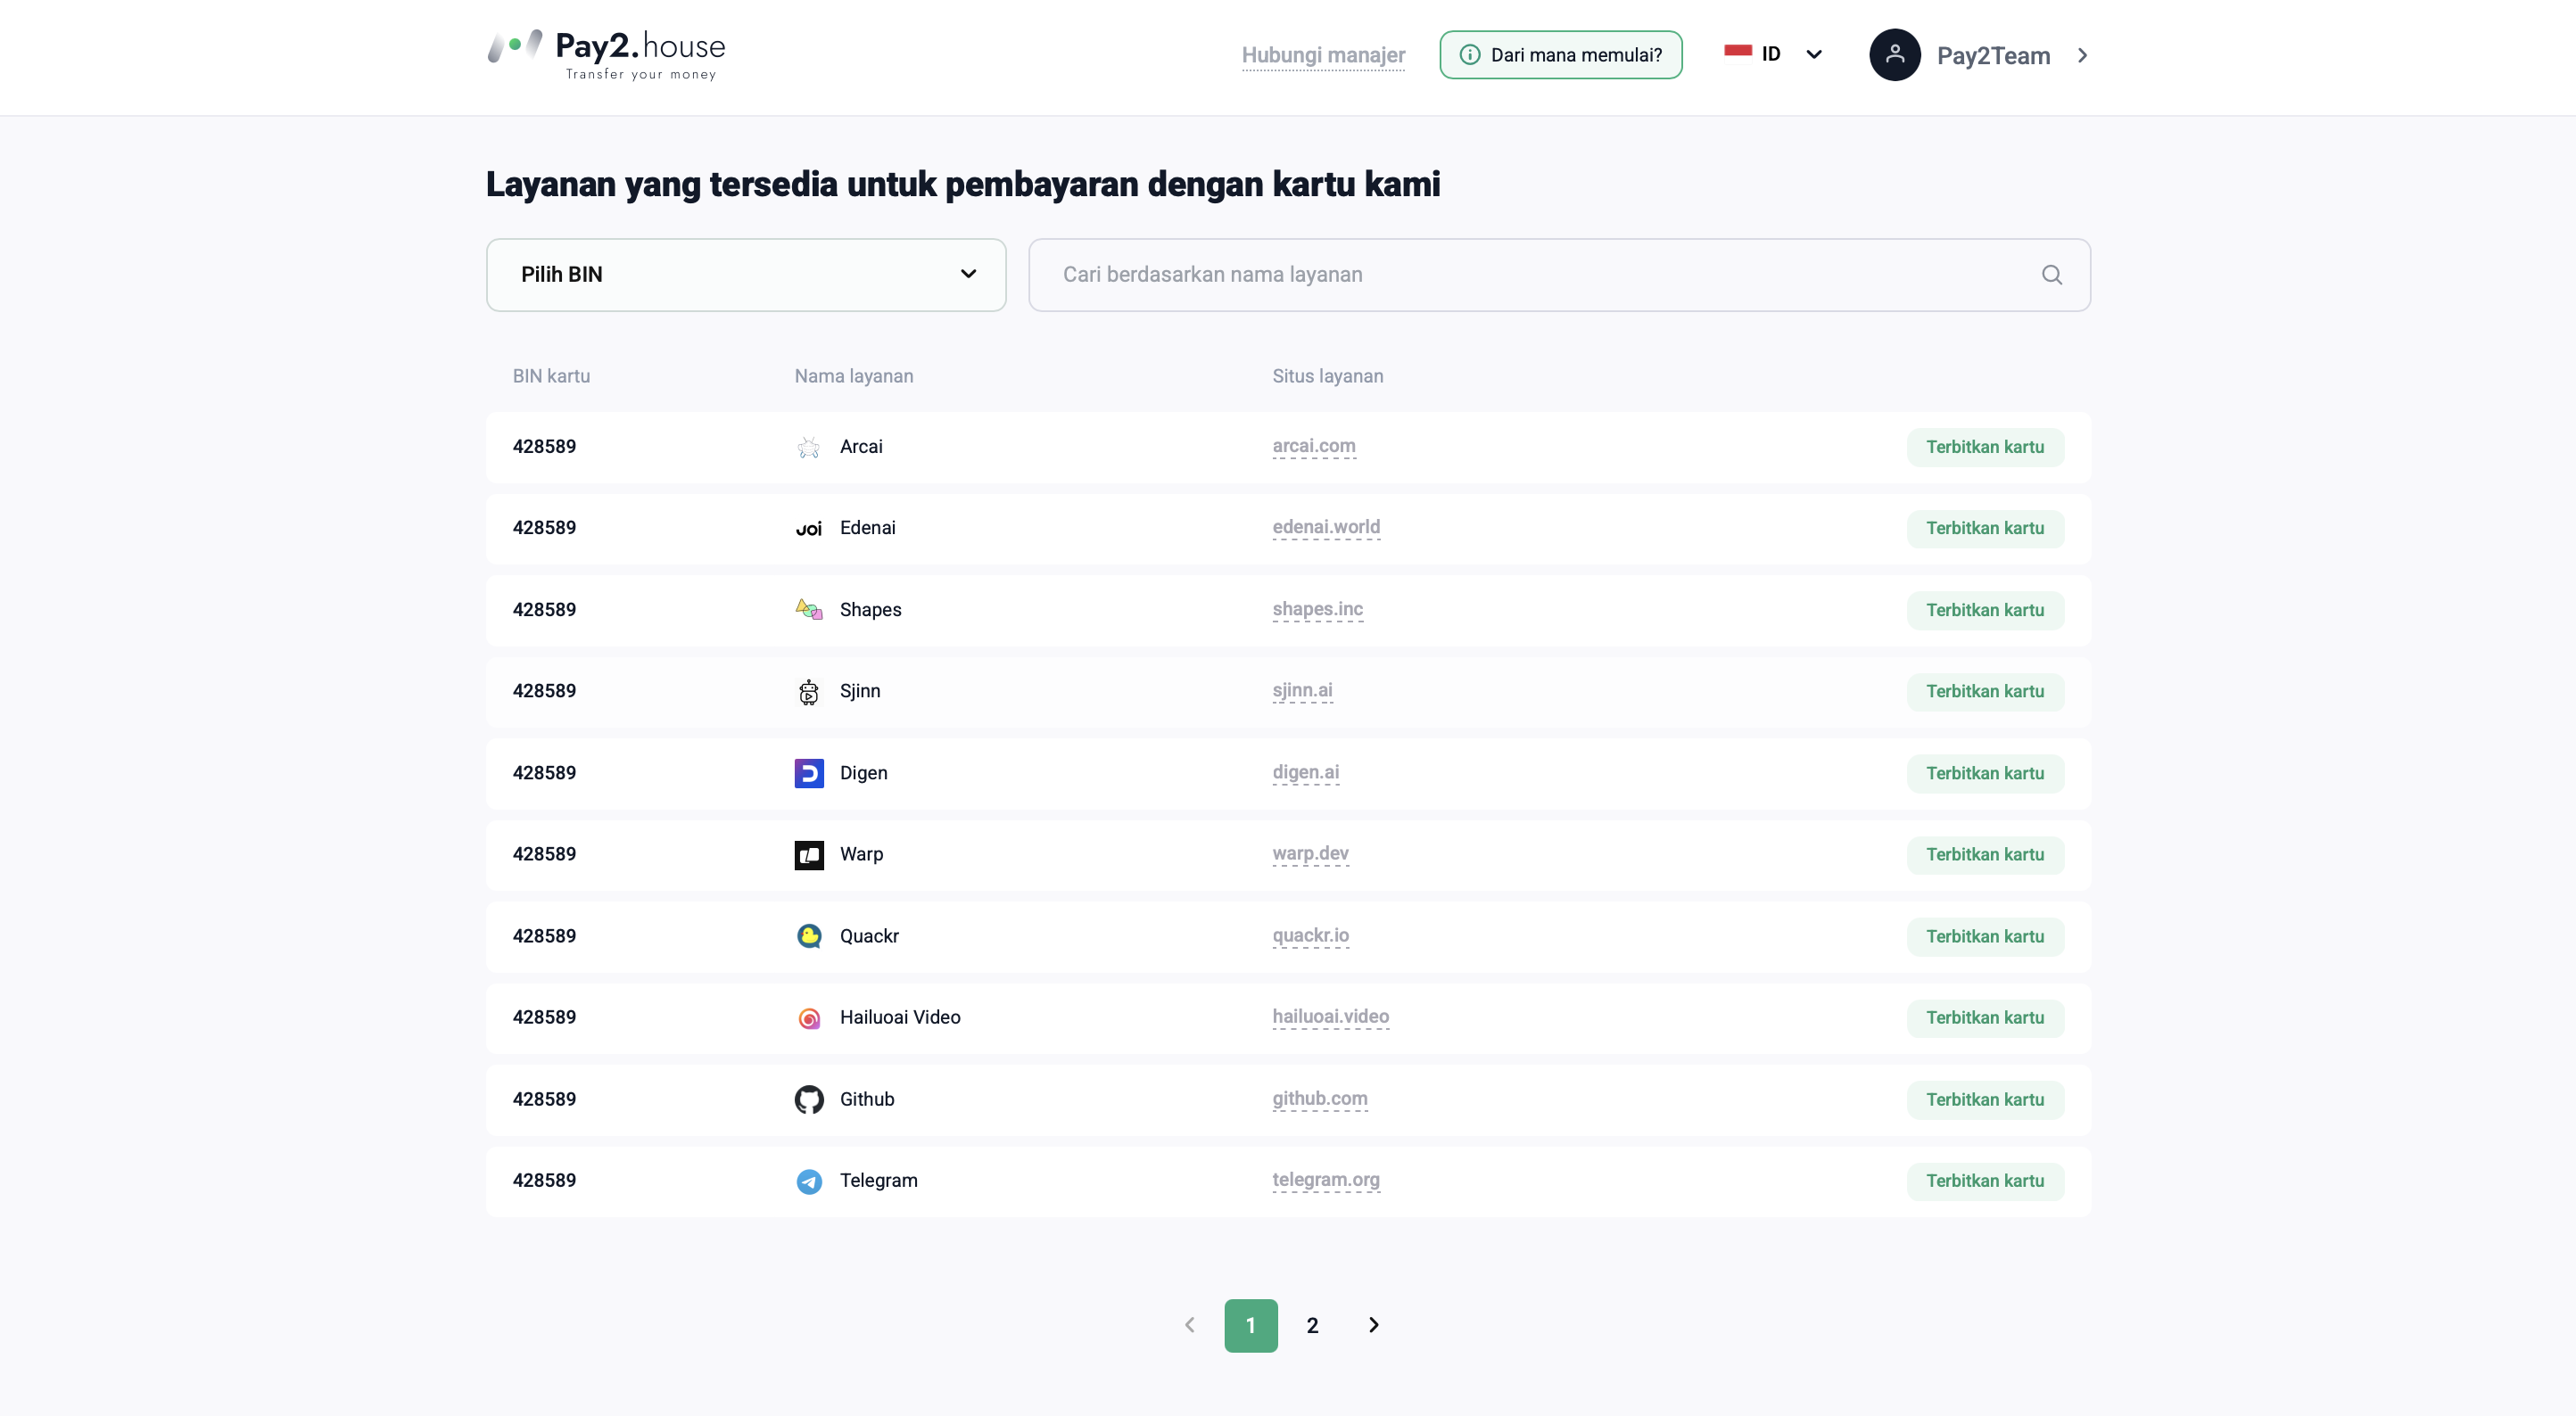Click the Arcai service logo

point(808,447)
